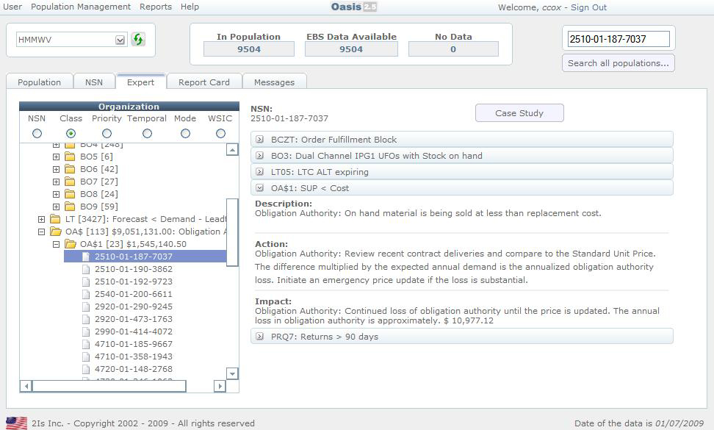The height and width of the screenshot is (430, 714).
Task: Click the tree horizontal scrollbar thumb
Action: 109,387
